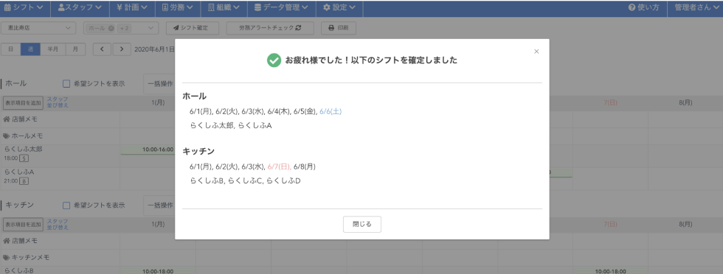Viewport: 723px width, 274px height.
Task: Go to the next week arrow
Action: tap(122, 49)
